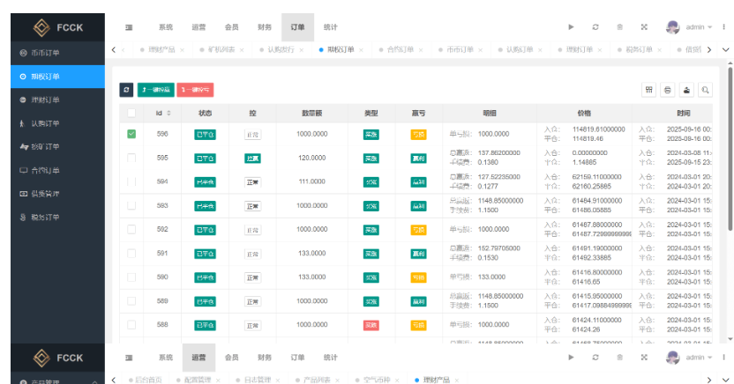The height and width of the screenshot is (384, 734).
Task: Click the vertical dots icon in the header where 订单 is highlighted
Action: [x=723, y=27]
